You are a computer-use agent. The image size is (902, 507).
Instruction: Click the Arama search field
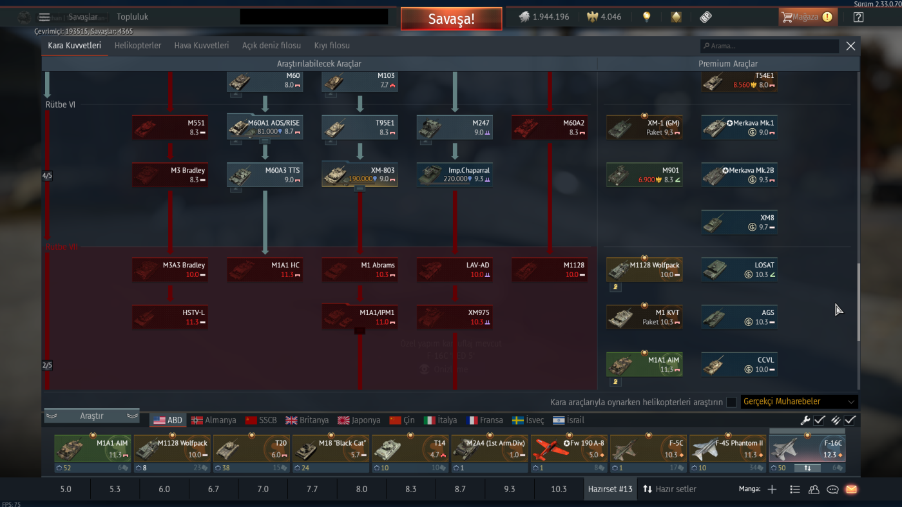coord(769,46)
